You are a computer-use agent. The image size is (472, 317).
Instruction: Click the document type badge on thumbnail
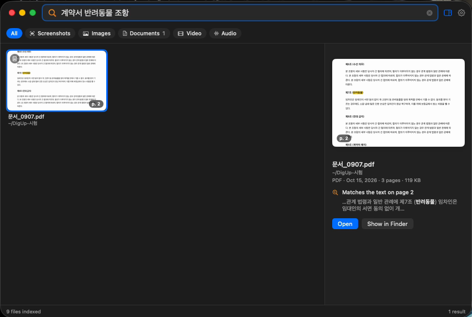tap(15, 58)
